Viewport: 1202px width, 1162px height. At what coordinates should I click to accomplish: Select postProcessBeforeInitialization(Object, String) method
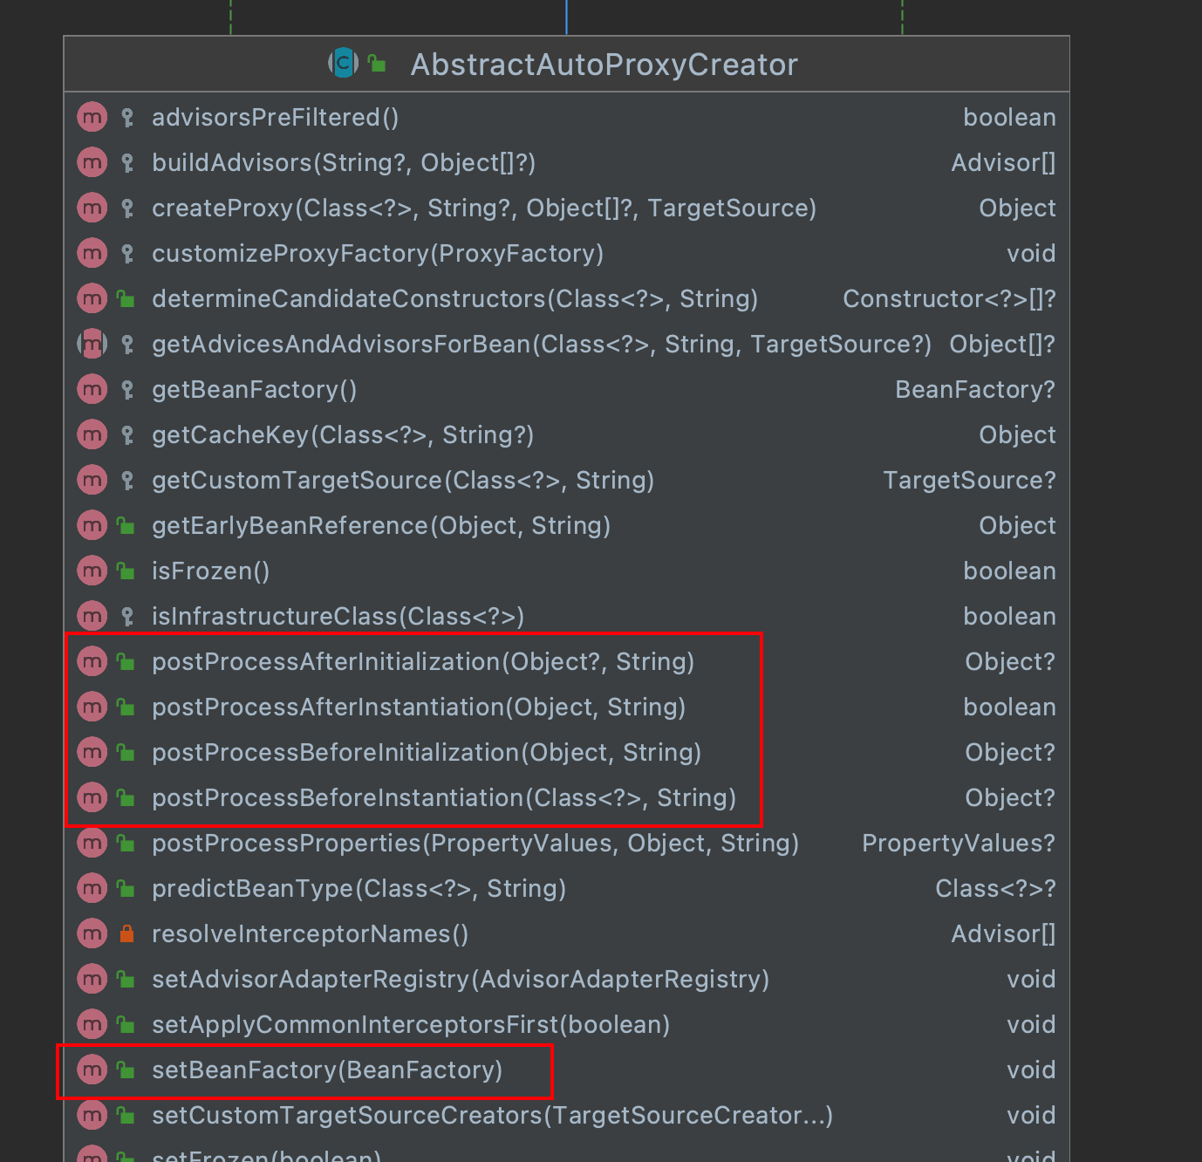427,753
